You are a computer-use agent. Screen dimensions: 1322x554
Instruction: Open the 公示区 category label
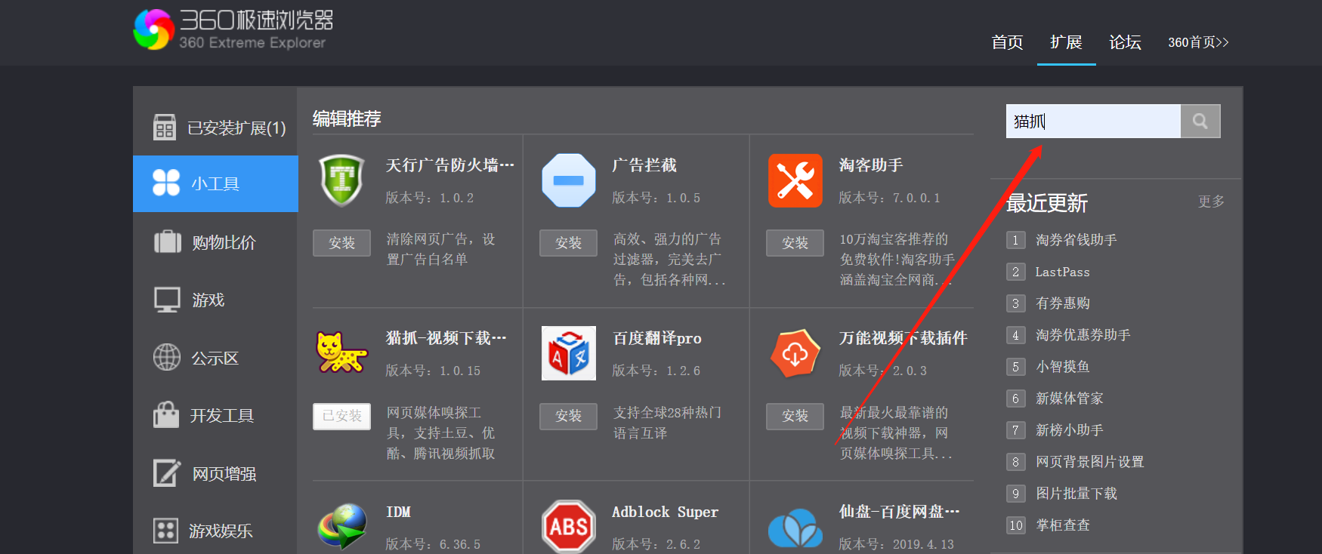[x=215, y=358]
